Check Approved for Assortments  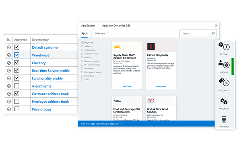click(17, 86)
